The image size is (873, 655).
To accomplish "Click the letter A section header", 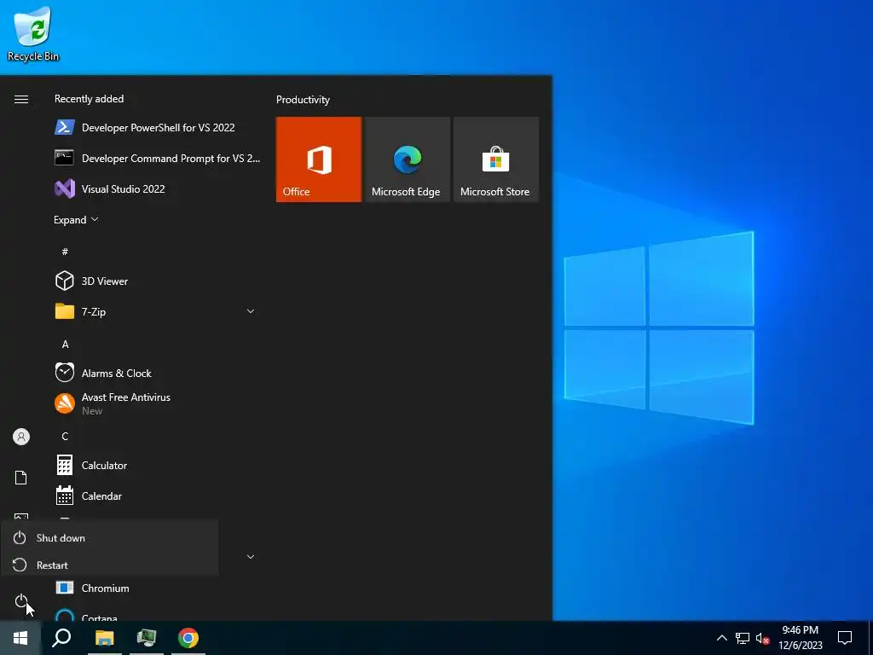I will [x=65, y=345].
